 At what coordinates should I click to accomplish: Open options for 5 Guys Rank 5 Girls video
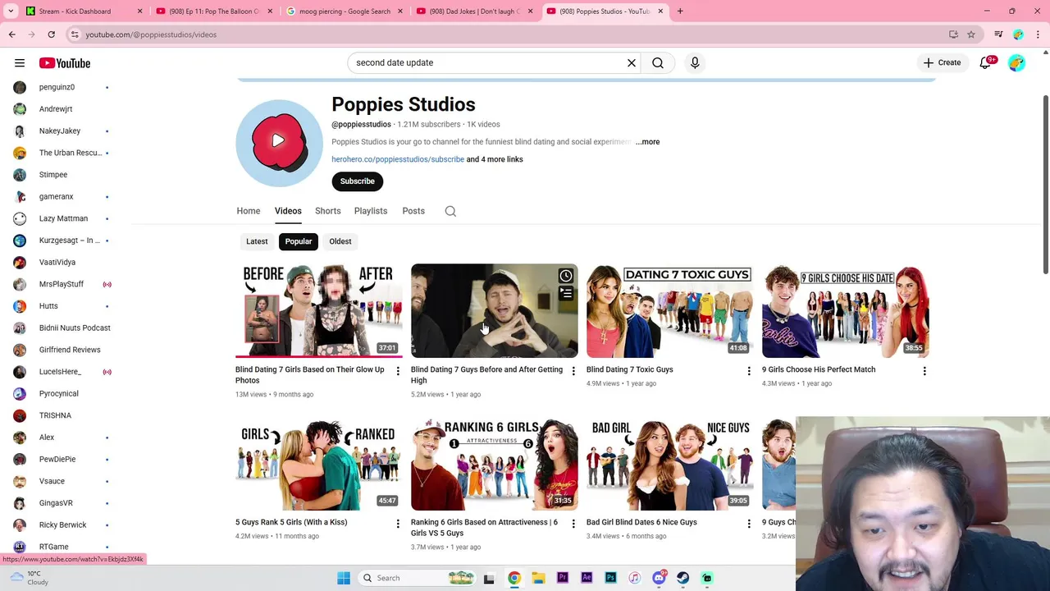[398, 524]
